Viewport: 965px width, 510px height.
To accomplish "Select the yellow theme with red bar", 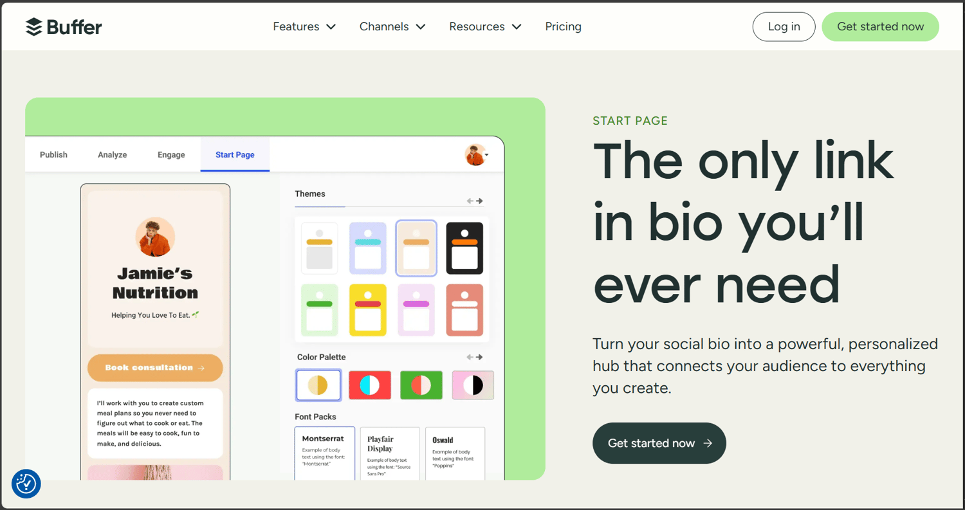I will point(367,310).
